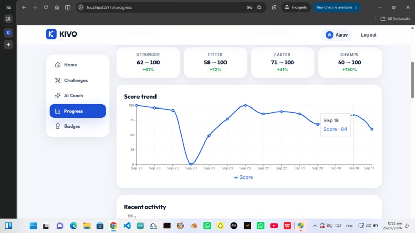Open Visual Studio Code from taskbar
The width and height of the screenshot is (415, 233).
tap(127, 226)
